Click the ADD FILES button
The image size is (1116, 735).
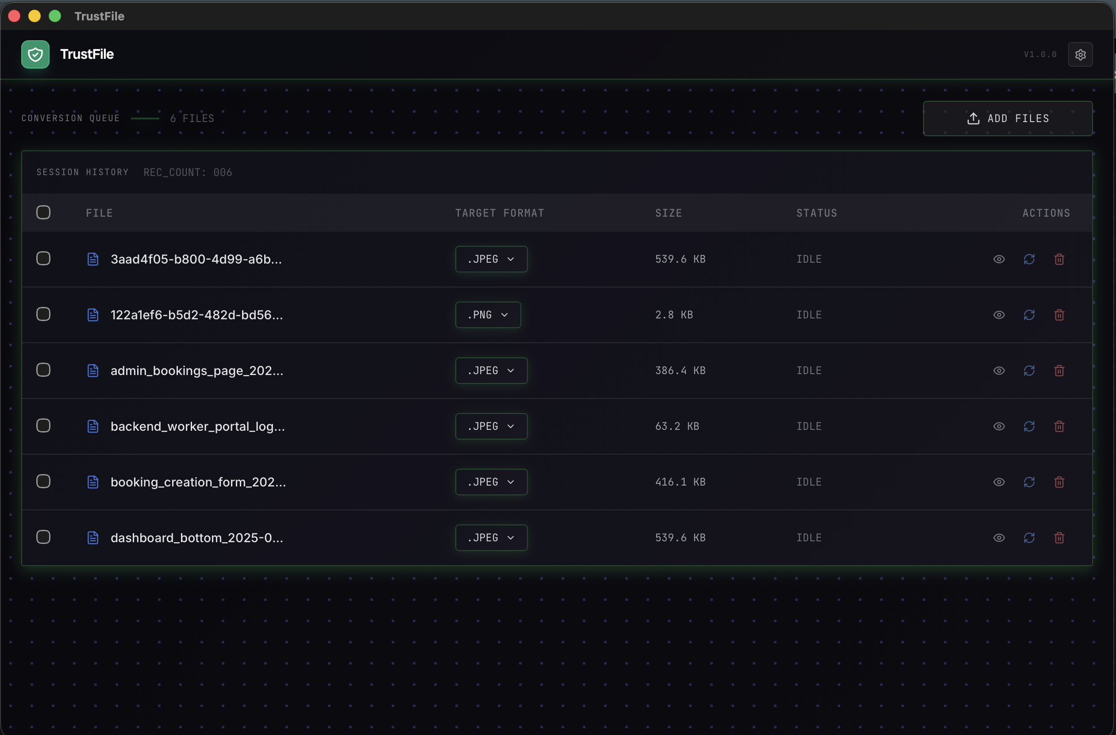pyautogui.click(x=1007, y=118)
